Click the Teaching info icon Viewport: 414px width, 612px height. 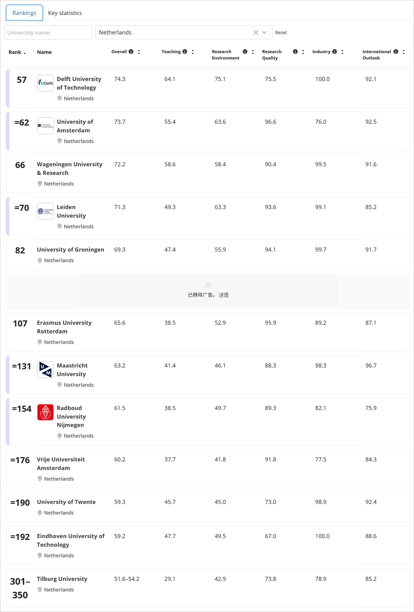(x=185, y=52)
